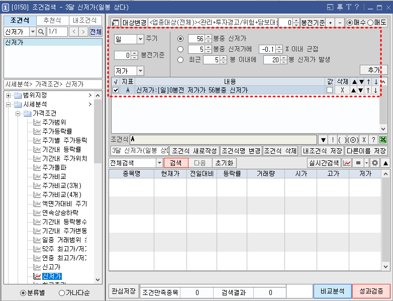Select the 가나다순 sort radio button

point(62,293)
